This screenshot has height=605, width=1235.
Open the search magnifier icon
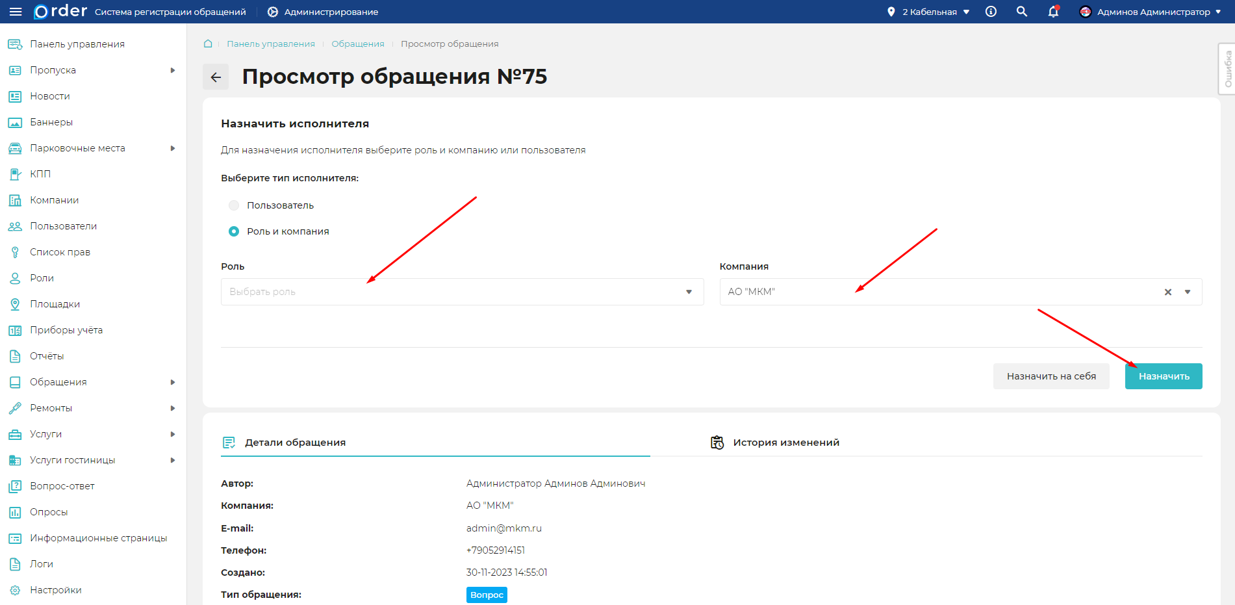(1022, 12)
